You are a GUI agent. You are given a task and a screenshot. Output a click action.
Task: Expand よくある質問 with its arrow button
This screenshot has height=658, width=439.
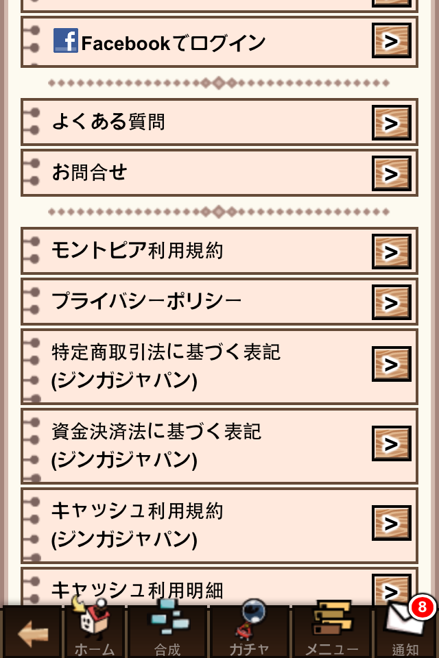tap(391, 123)
